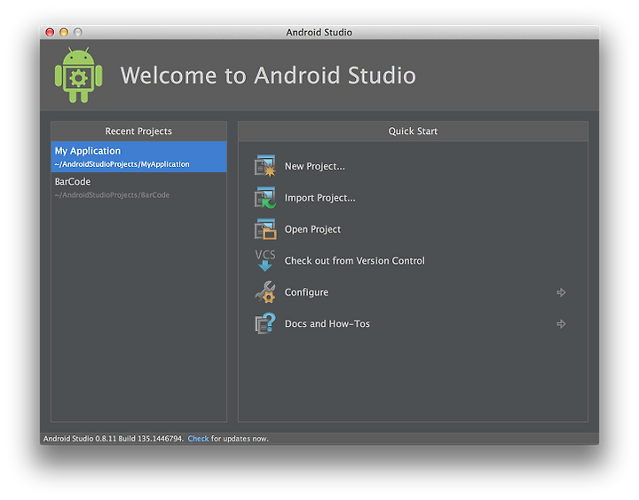The image size is (639, 500).
Task: Expand the Configure submenu arrow
Action: coord(561,292)
